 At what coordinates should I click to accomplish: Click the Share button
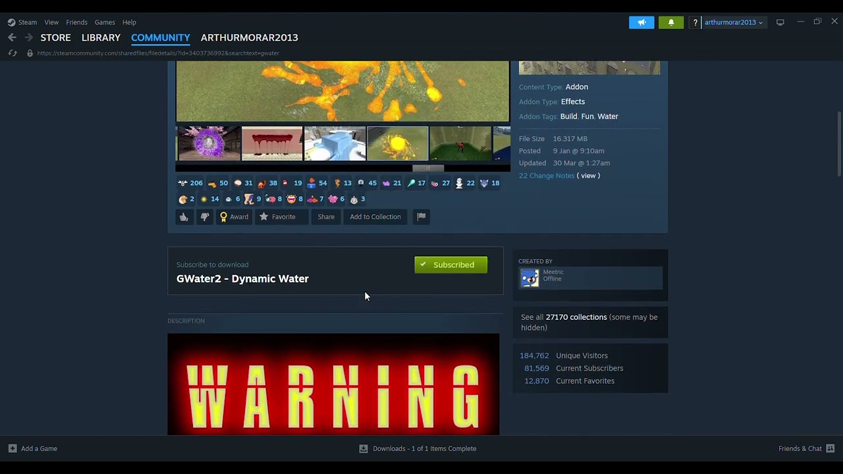click(326, 217)
